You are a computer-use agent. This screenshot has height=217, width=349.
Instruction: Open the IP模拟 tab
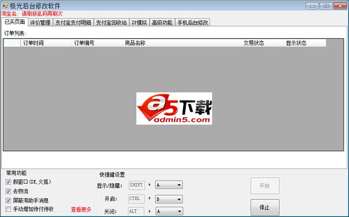140,23
